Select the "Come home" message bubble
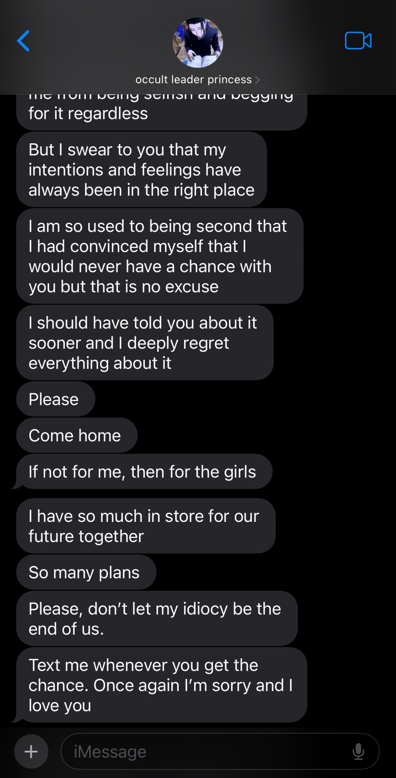The image size is (396, 778). click(77, 436)
